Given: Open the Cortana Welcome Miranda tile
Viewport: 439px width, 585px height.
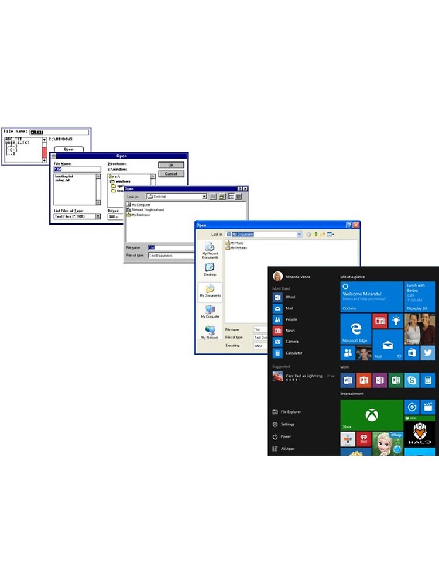Looking at the screenshot, I should point(372,297).
